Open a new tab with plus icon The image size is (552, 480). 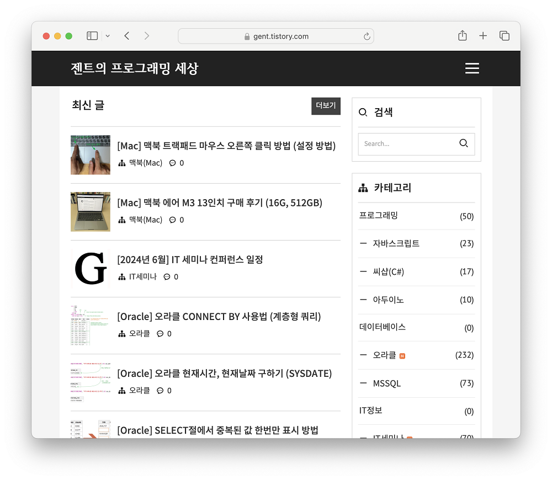[x=483, y=35]
